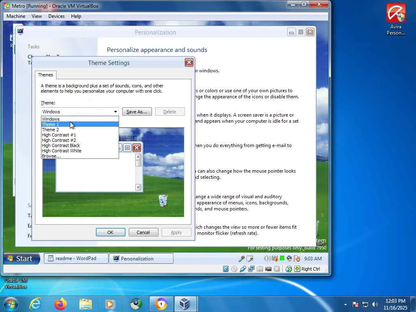Click the microphone icon in the guest taskbar
Viewport: 416px width, 312px height.
point(241,258)
